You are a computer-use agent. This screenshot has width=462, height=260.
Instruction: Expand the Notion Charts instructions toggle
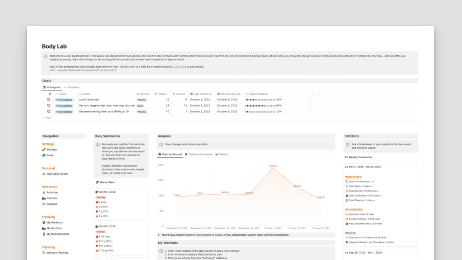click(x=159, y=235)
